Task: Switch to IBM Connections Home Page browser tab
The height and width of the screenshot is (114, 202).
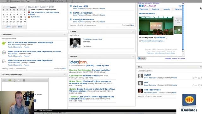Action: [x=18, y=1]
